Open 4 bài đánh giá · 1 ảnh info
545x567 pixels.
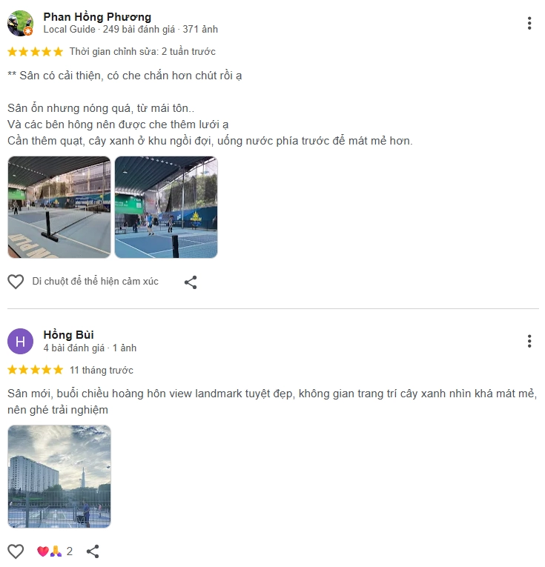(x=90, y=348)
